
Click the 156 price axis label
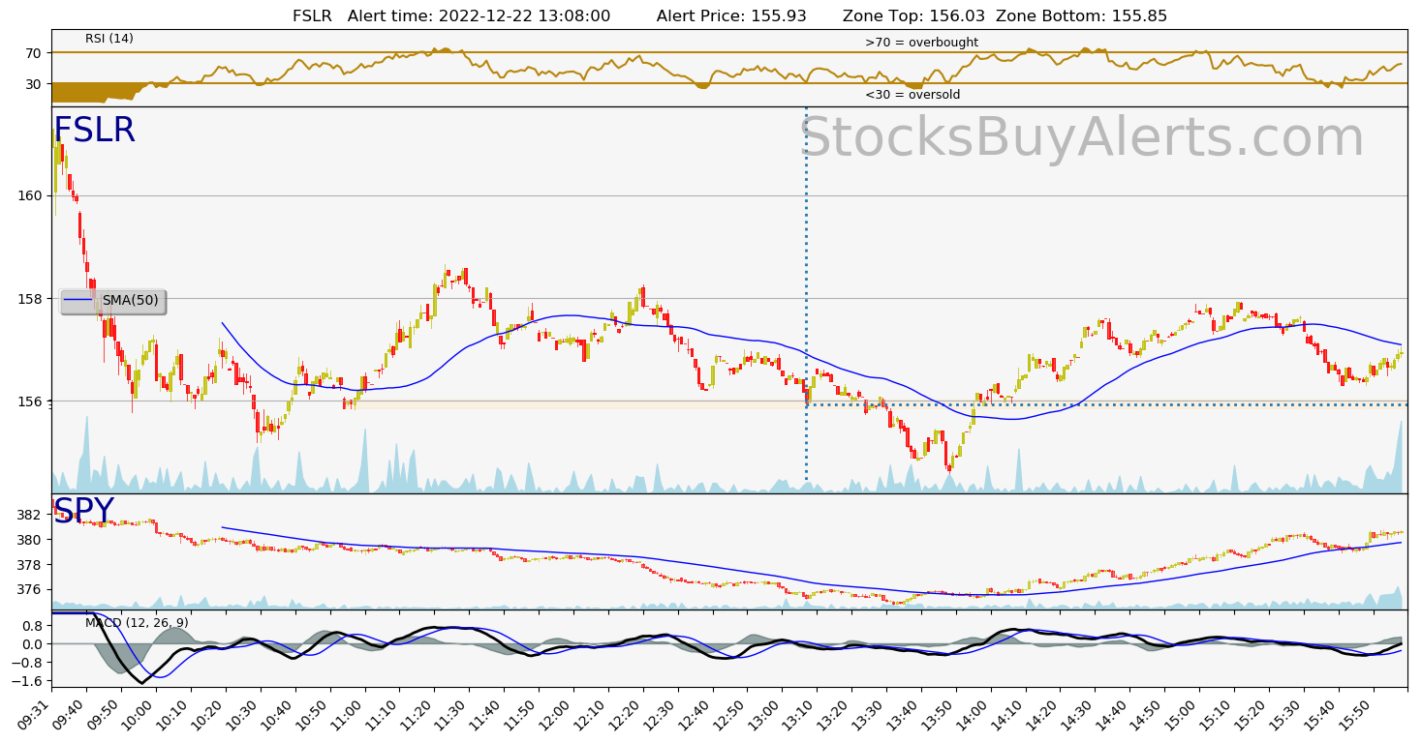point(29,401)
